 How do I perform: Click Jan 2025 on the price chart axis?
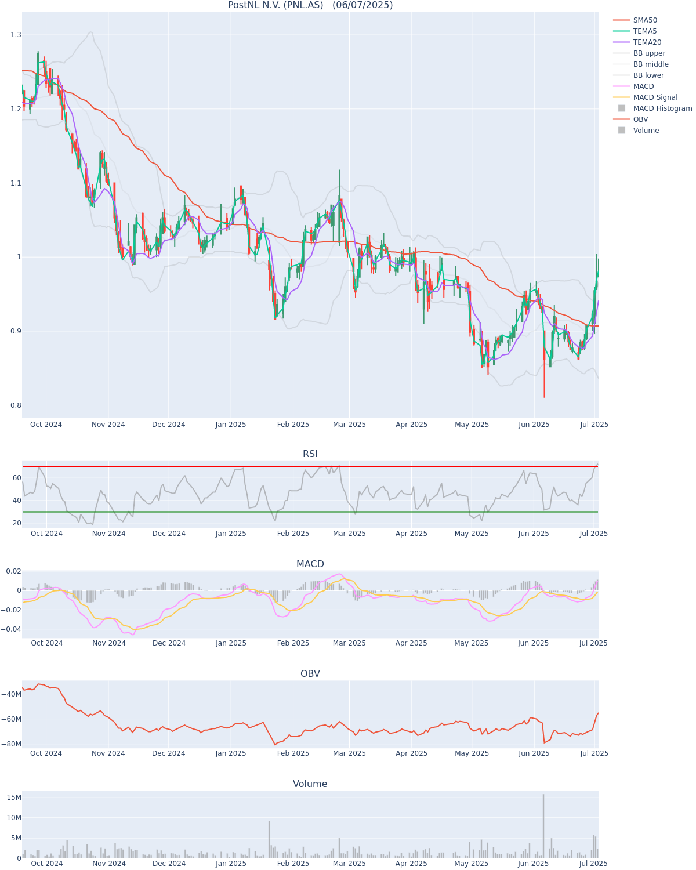tap(231, 425)
